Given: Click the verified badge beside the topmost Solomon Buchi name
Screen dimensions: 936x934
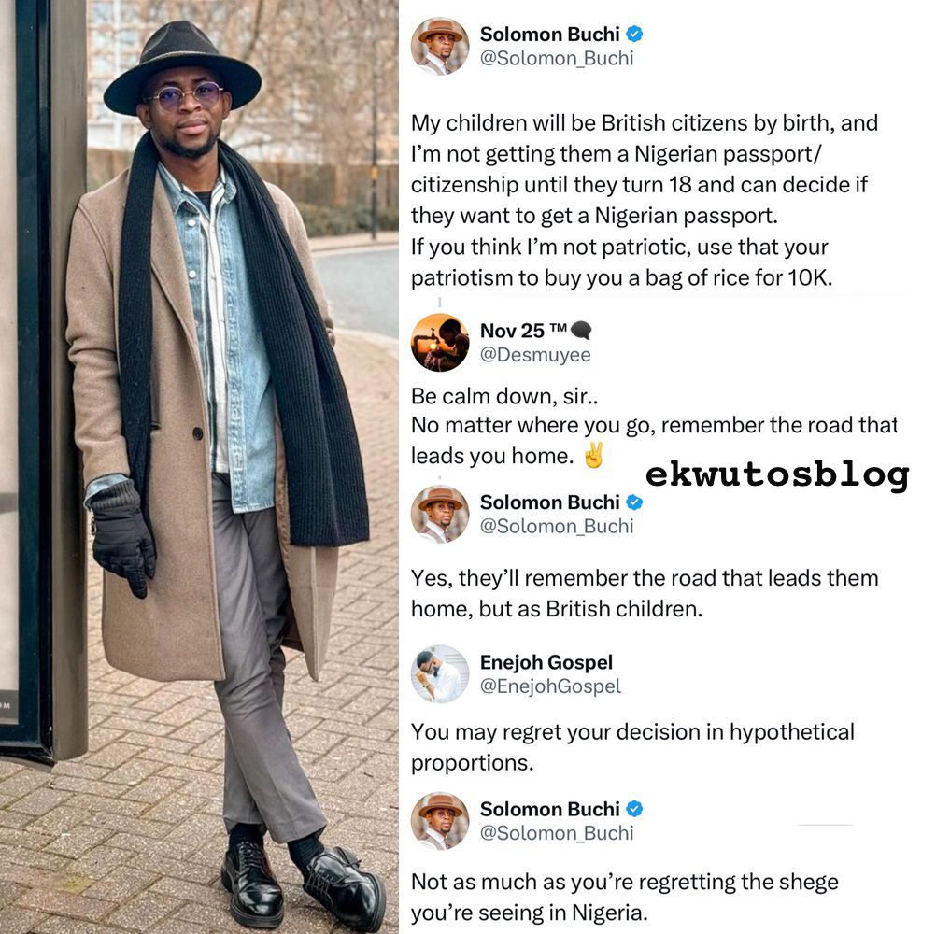Looking at the screenshot, I should [634, 34].
